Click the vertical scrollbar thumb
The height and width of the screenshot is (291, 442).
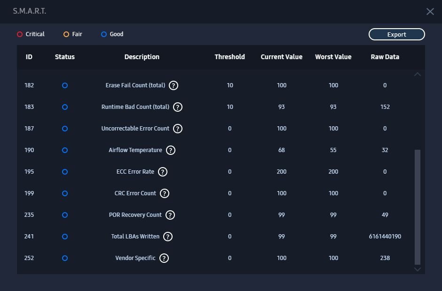[x=418, y=207]
